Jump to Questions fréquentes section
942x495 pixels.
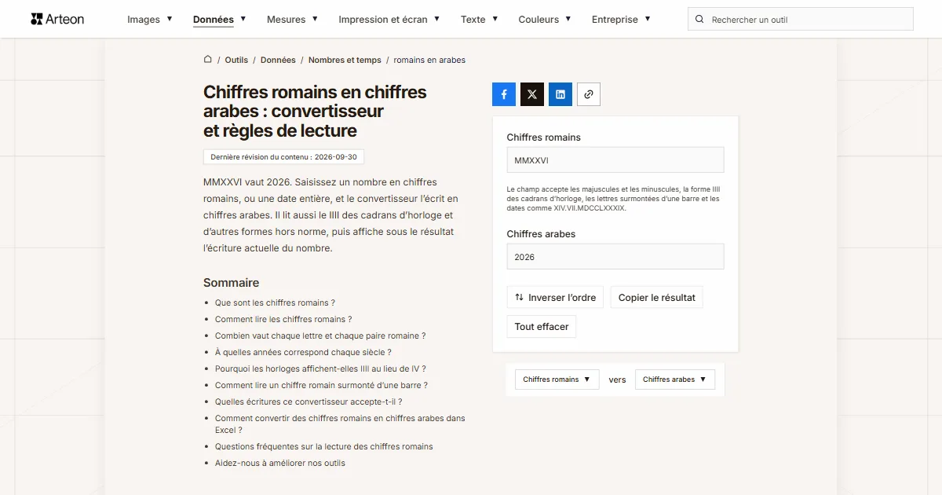click(x=324, y=446)
